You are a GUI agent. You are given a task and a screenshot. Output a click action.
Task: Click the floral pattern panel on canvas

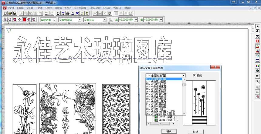116,109
